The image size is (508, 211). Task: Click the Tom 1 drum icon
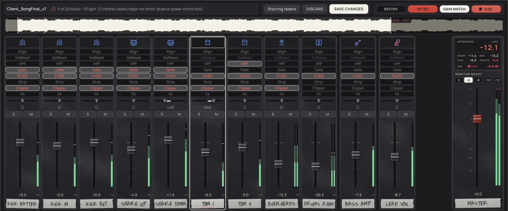[208, 43]
